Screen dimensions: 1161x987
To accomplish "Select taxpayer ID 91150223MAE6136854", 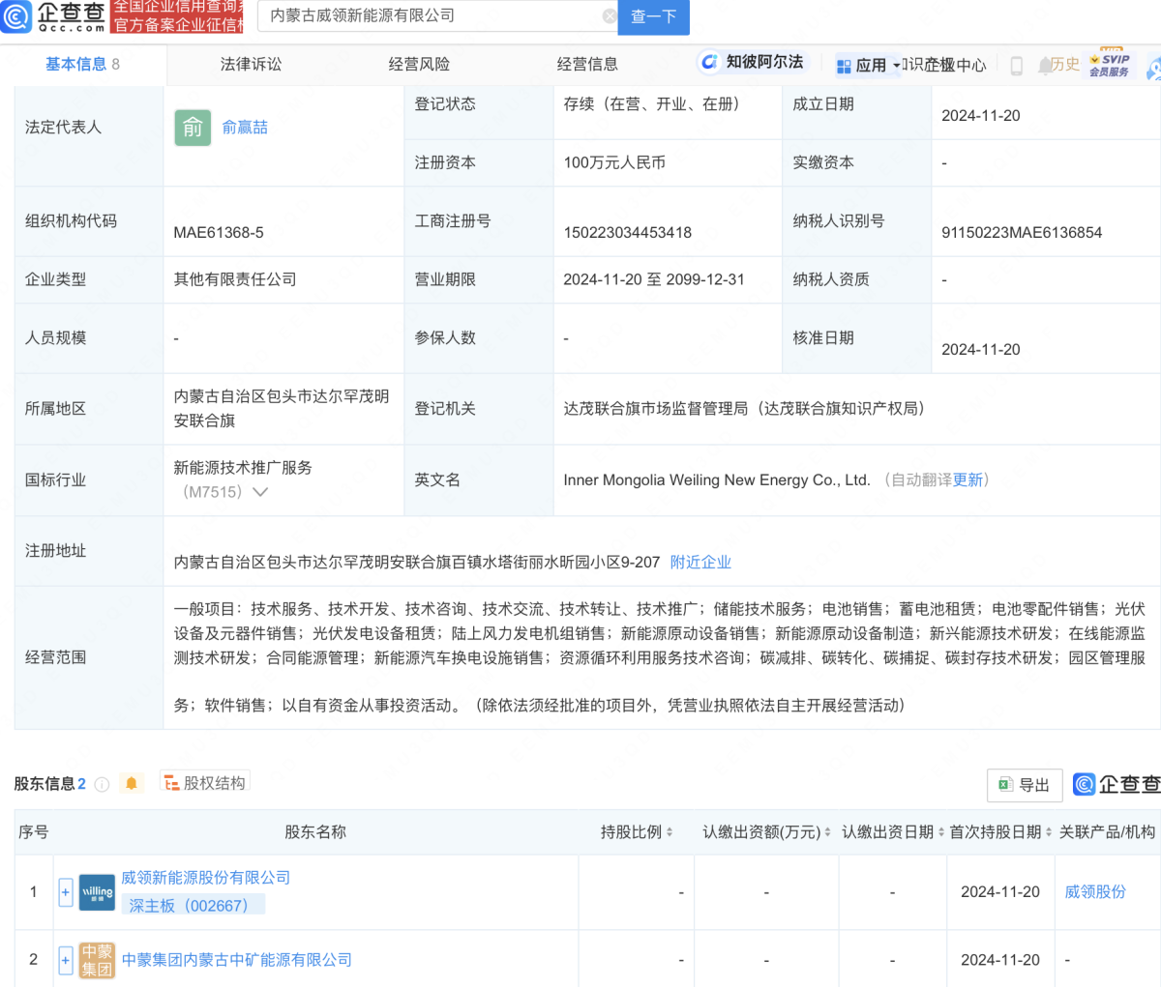I will tap(1022, 233).
